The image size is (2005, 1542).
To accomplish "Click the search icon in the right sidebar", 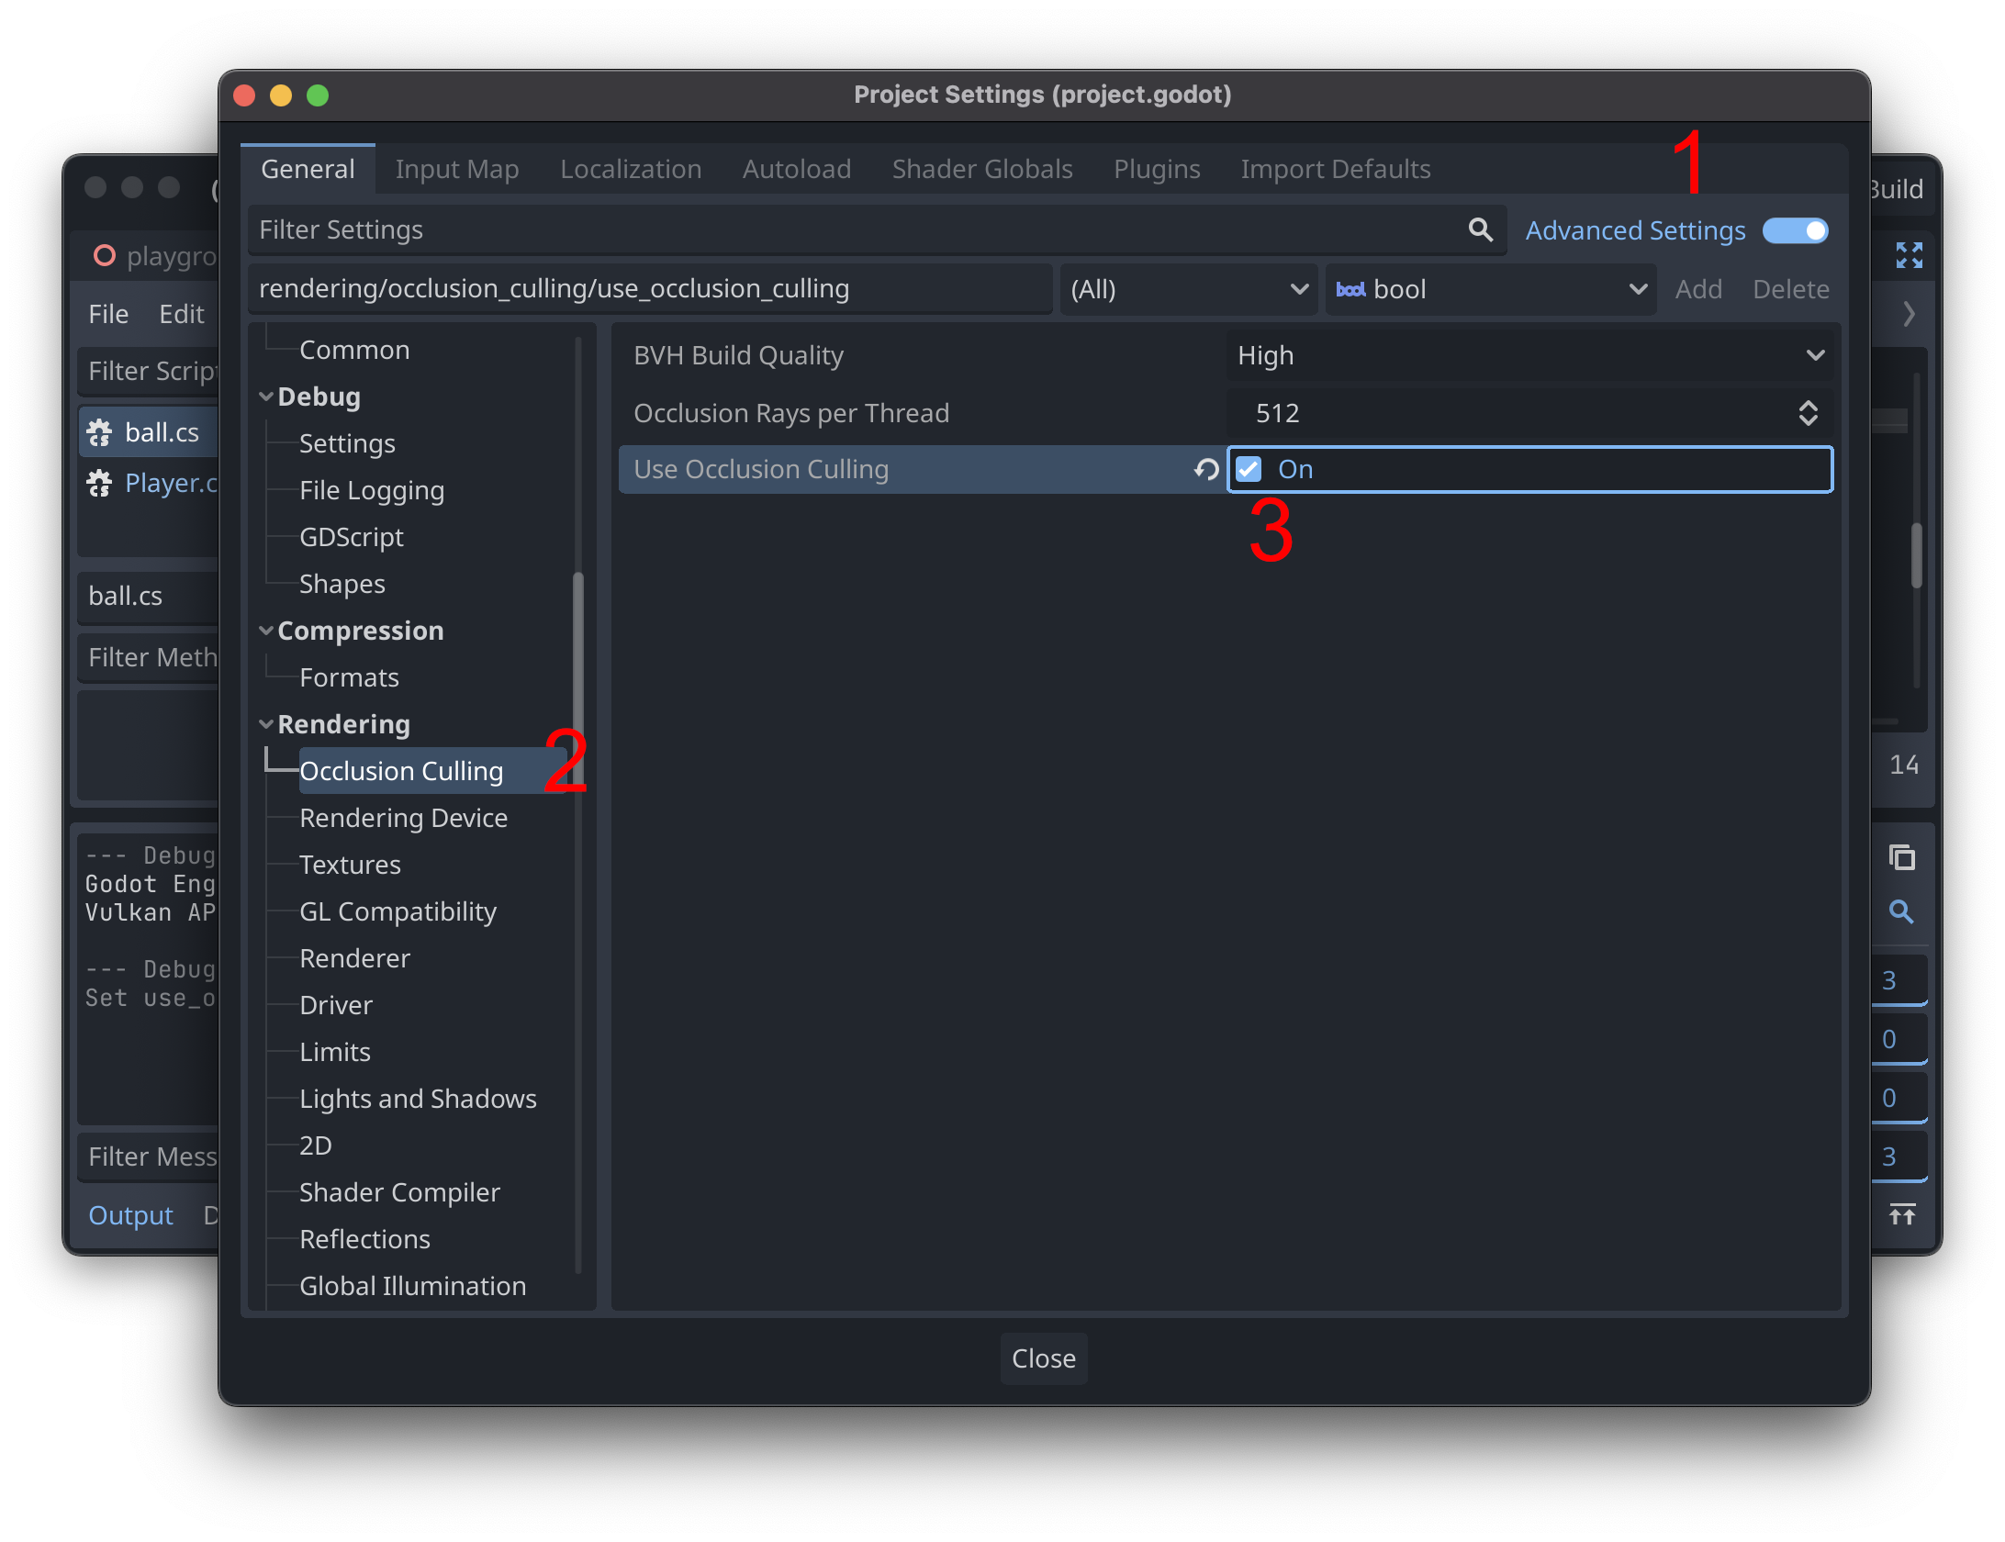I will coord(1901,912).
